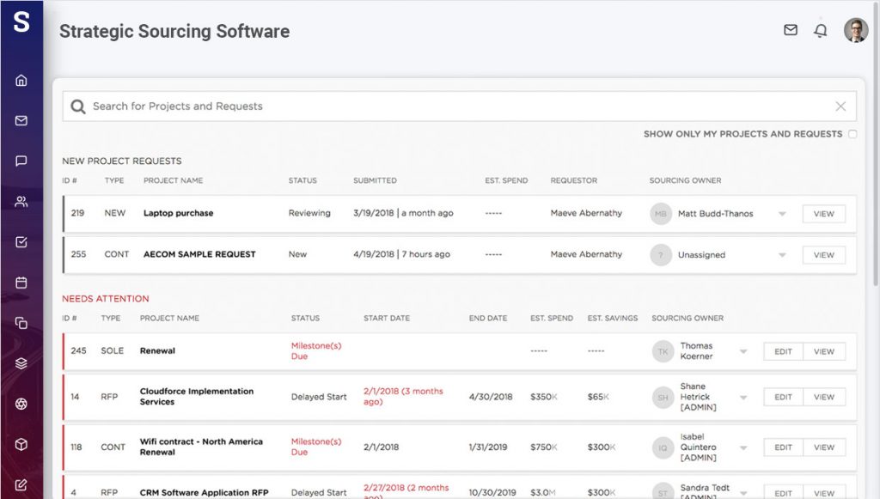The height and width of the screenshot is (499, 880).
Task: Edit the Renewal project 245
Action: [x=783, y=350]
